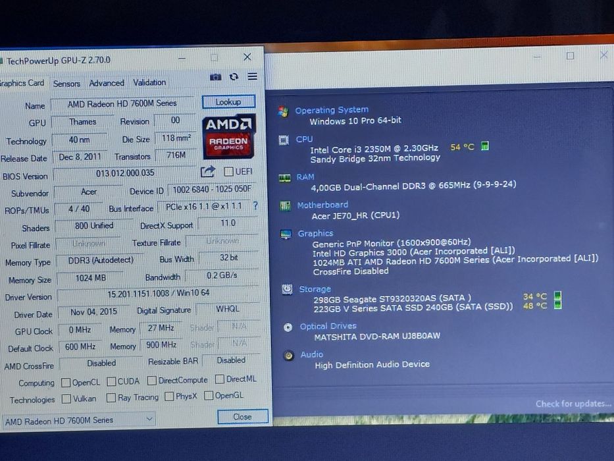Click the green CPU temperature indicator icon
Viewport: 614px width, 461px height.
pos(485,146)
